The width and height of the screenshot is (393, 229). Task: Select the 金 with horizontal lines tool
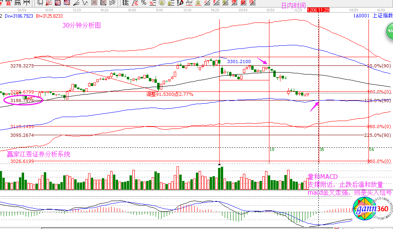click(x=171, y=3)
